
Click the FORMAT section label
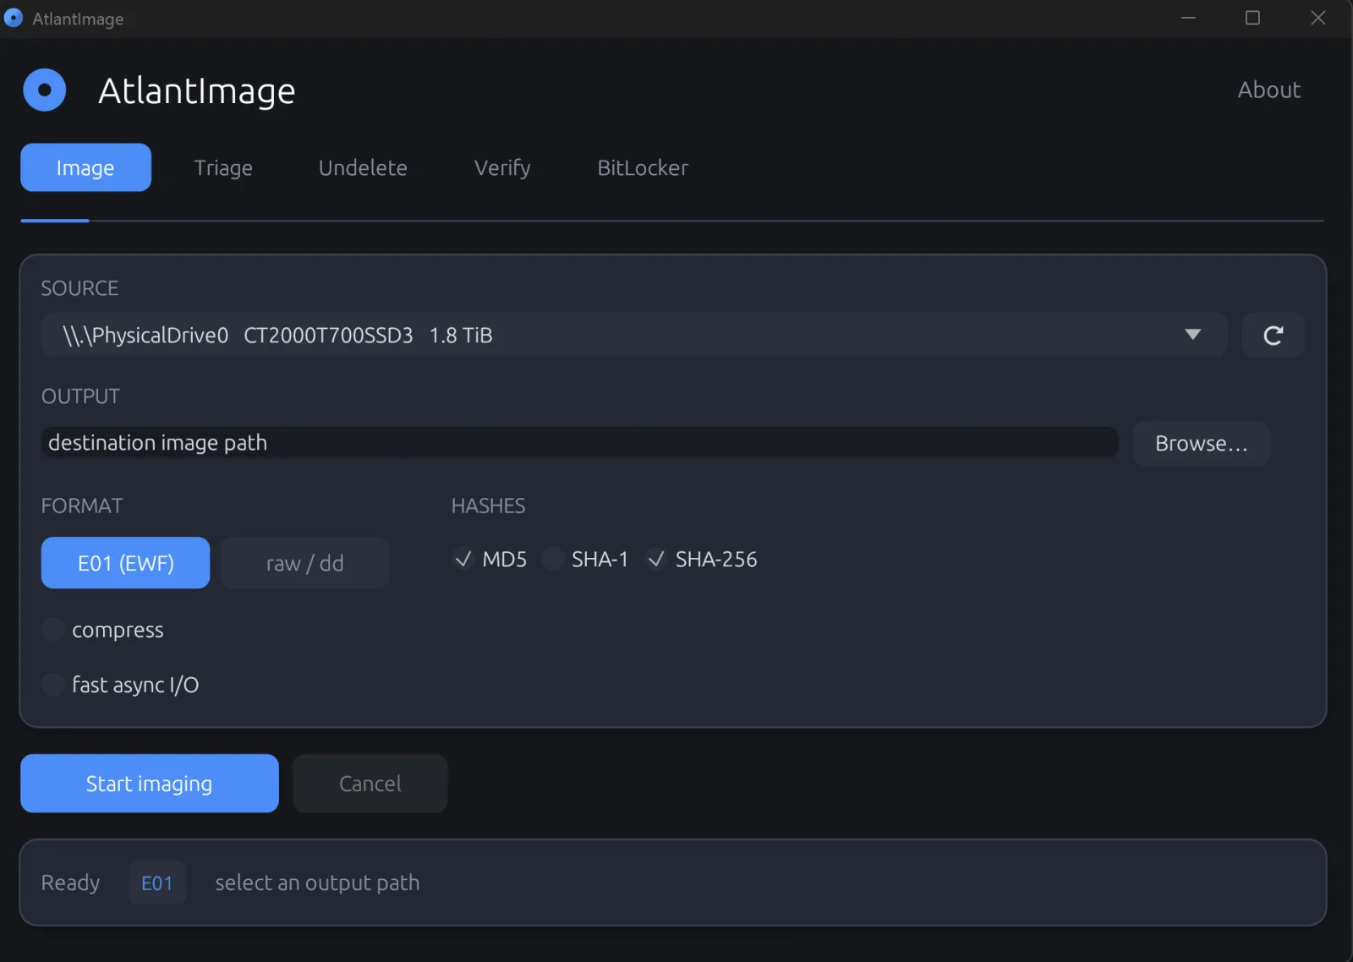(x=82, y=506)
